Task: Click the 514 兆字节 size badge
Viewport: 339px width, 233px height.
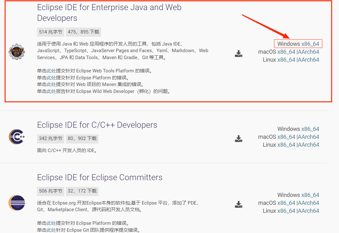Action: [51, 32]
